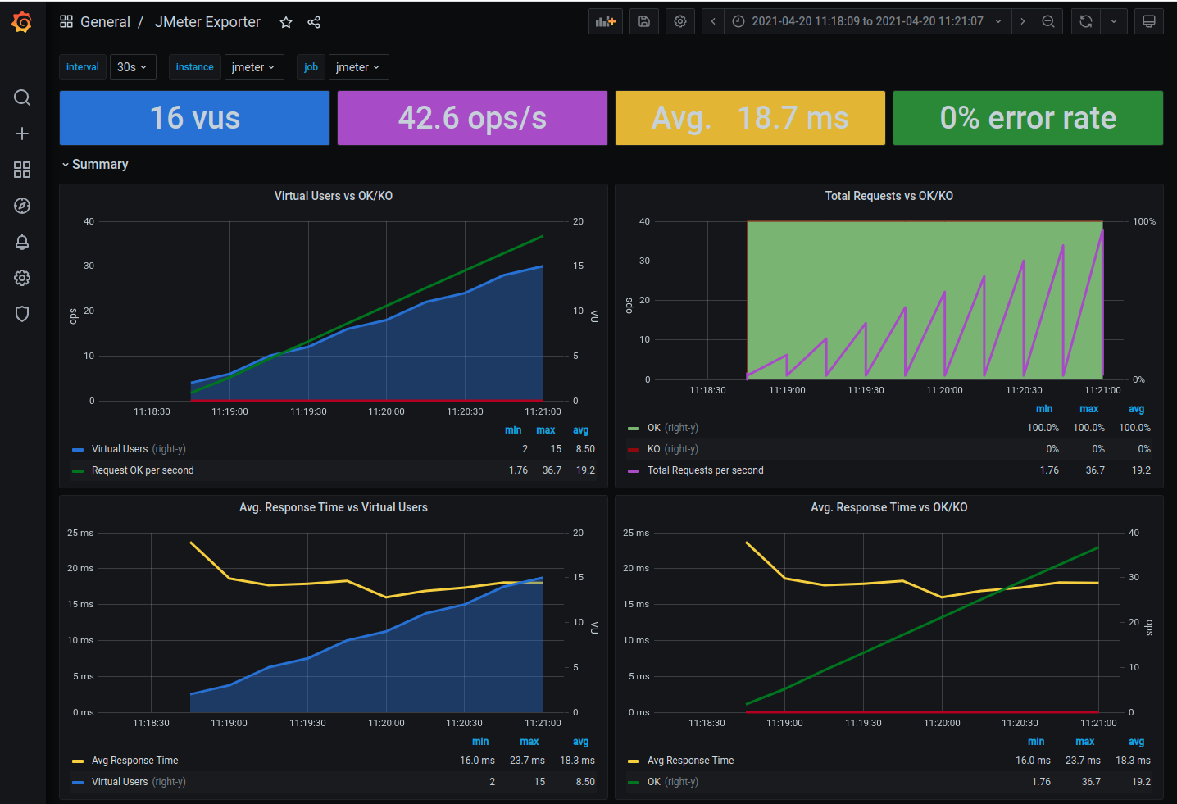Click the Create plus icon in sidebar

click(22, 134)
